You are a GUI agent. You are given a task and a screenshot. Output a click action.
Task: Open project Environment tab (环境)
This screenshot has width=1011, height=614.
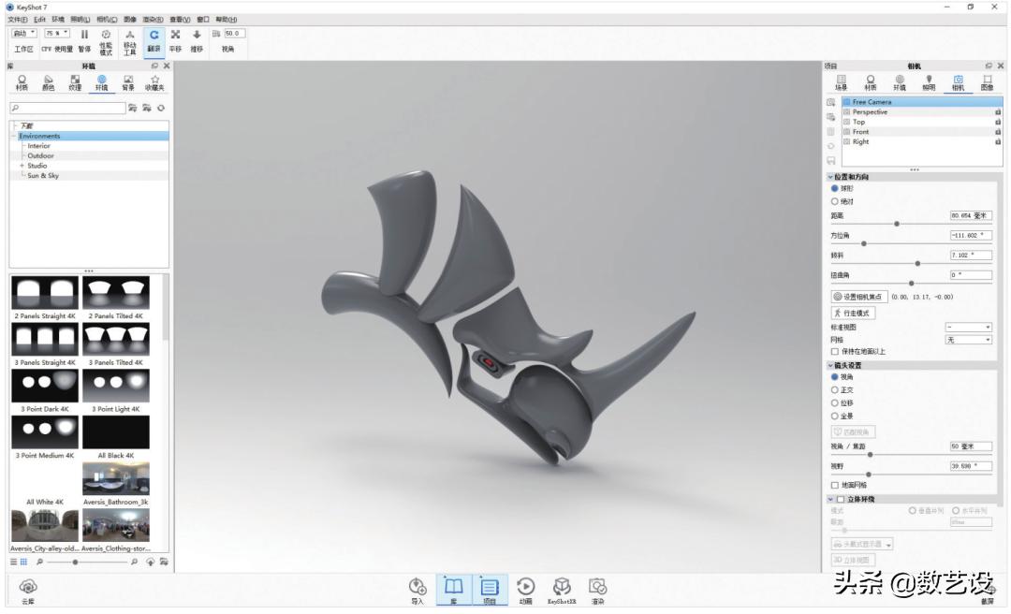[900, 82]
